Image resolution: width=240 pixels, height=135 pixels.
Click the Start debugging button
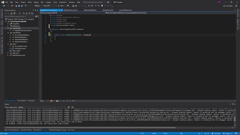tap(61, 6)
